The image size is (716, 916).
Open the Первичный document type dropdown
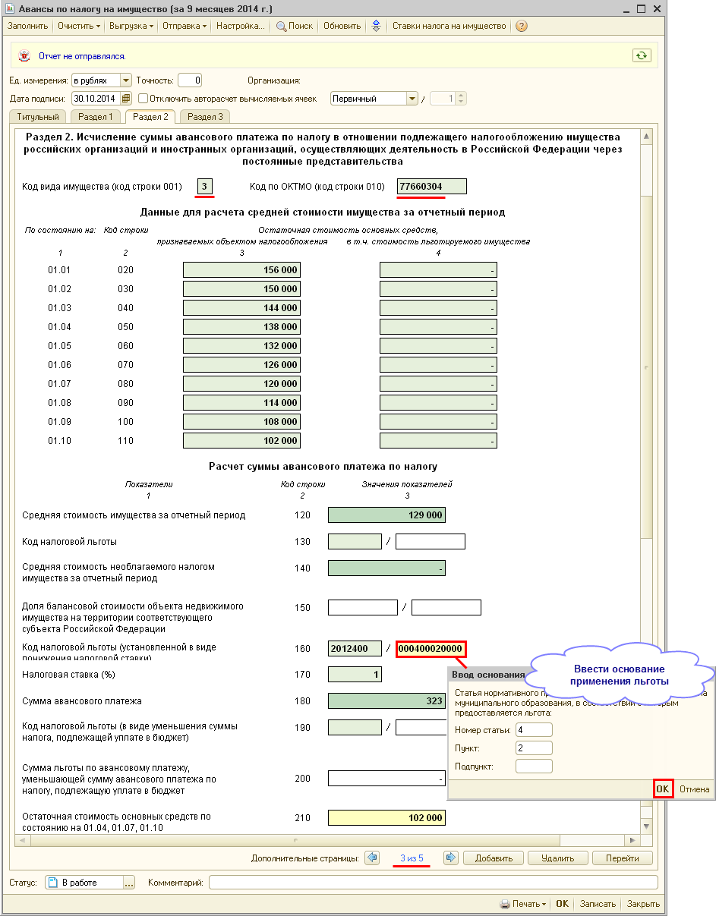tap(412, 98)
